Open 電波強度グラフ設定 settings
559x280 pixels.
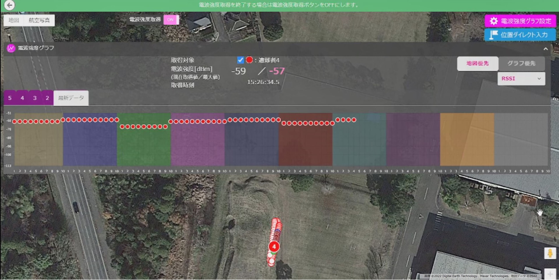point(520,21)
